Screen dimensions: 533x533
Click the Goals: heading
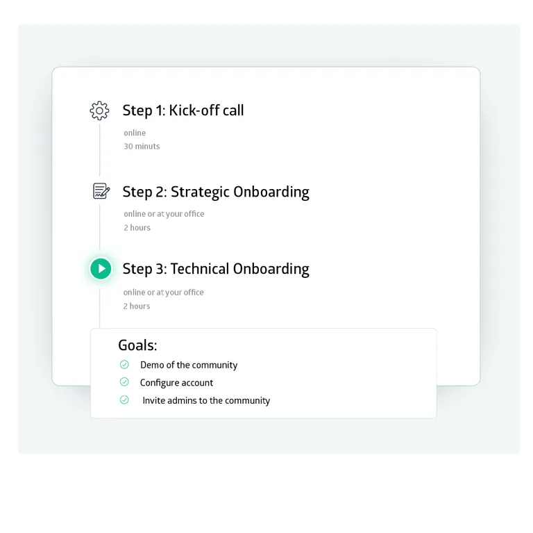coord(137,345)
